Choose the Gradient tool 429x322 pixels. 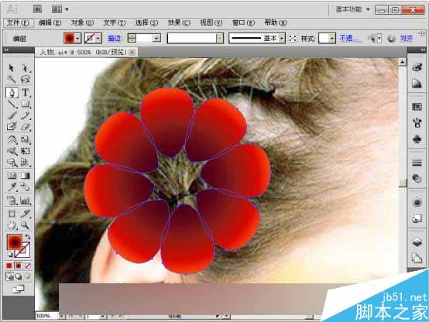pos(25,176)
